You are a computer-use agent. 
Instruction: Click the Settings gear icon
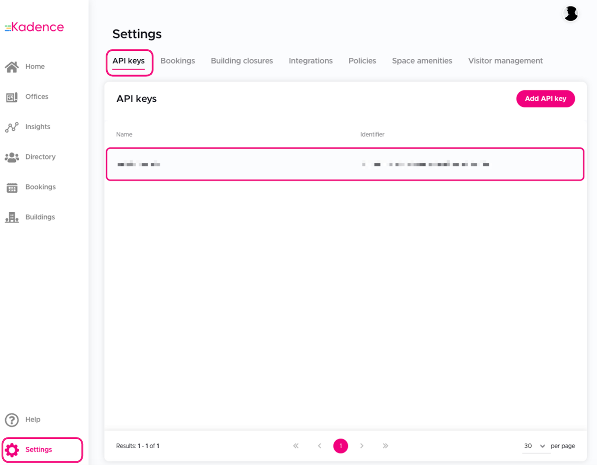pos(12,450)
